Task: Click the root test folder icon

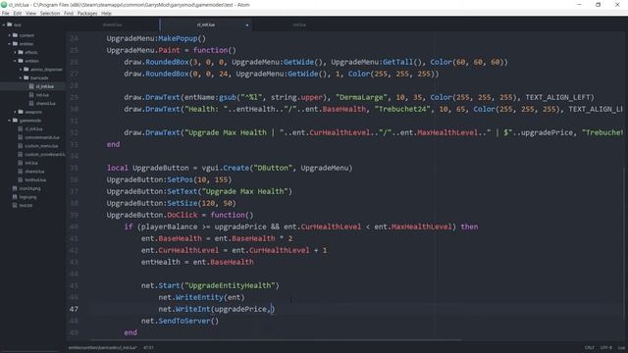Action: [9, 25]
